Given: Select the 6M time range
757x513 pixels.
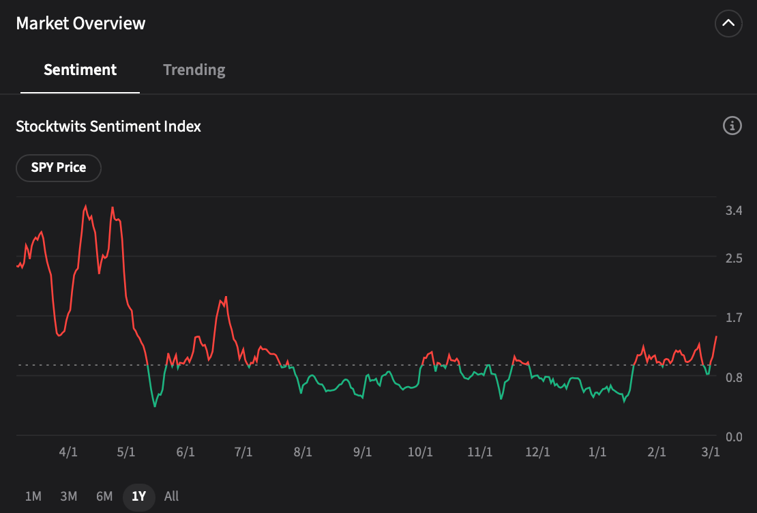Looking at the screenshot, I should [104, 496].
